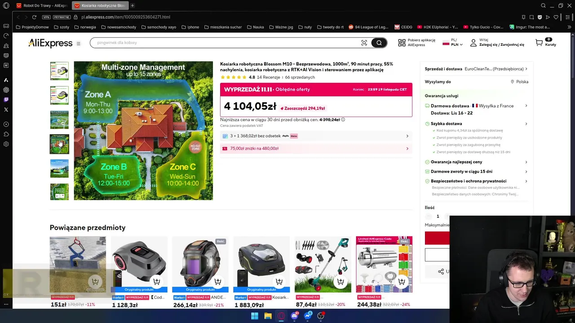Viewport: 575px width, 323px height.
Task: Expand Darmowe zwroty w ciągu 15 dni
Action: [x=526, y=171]
